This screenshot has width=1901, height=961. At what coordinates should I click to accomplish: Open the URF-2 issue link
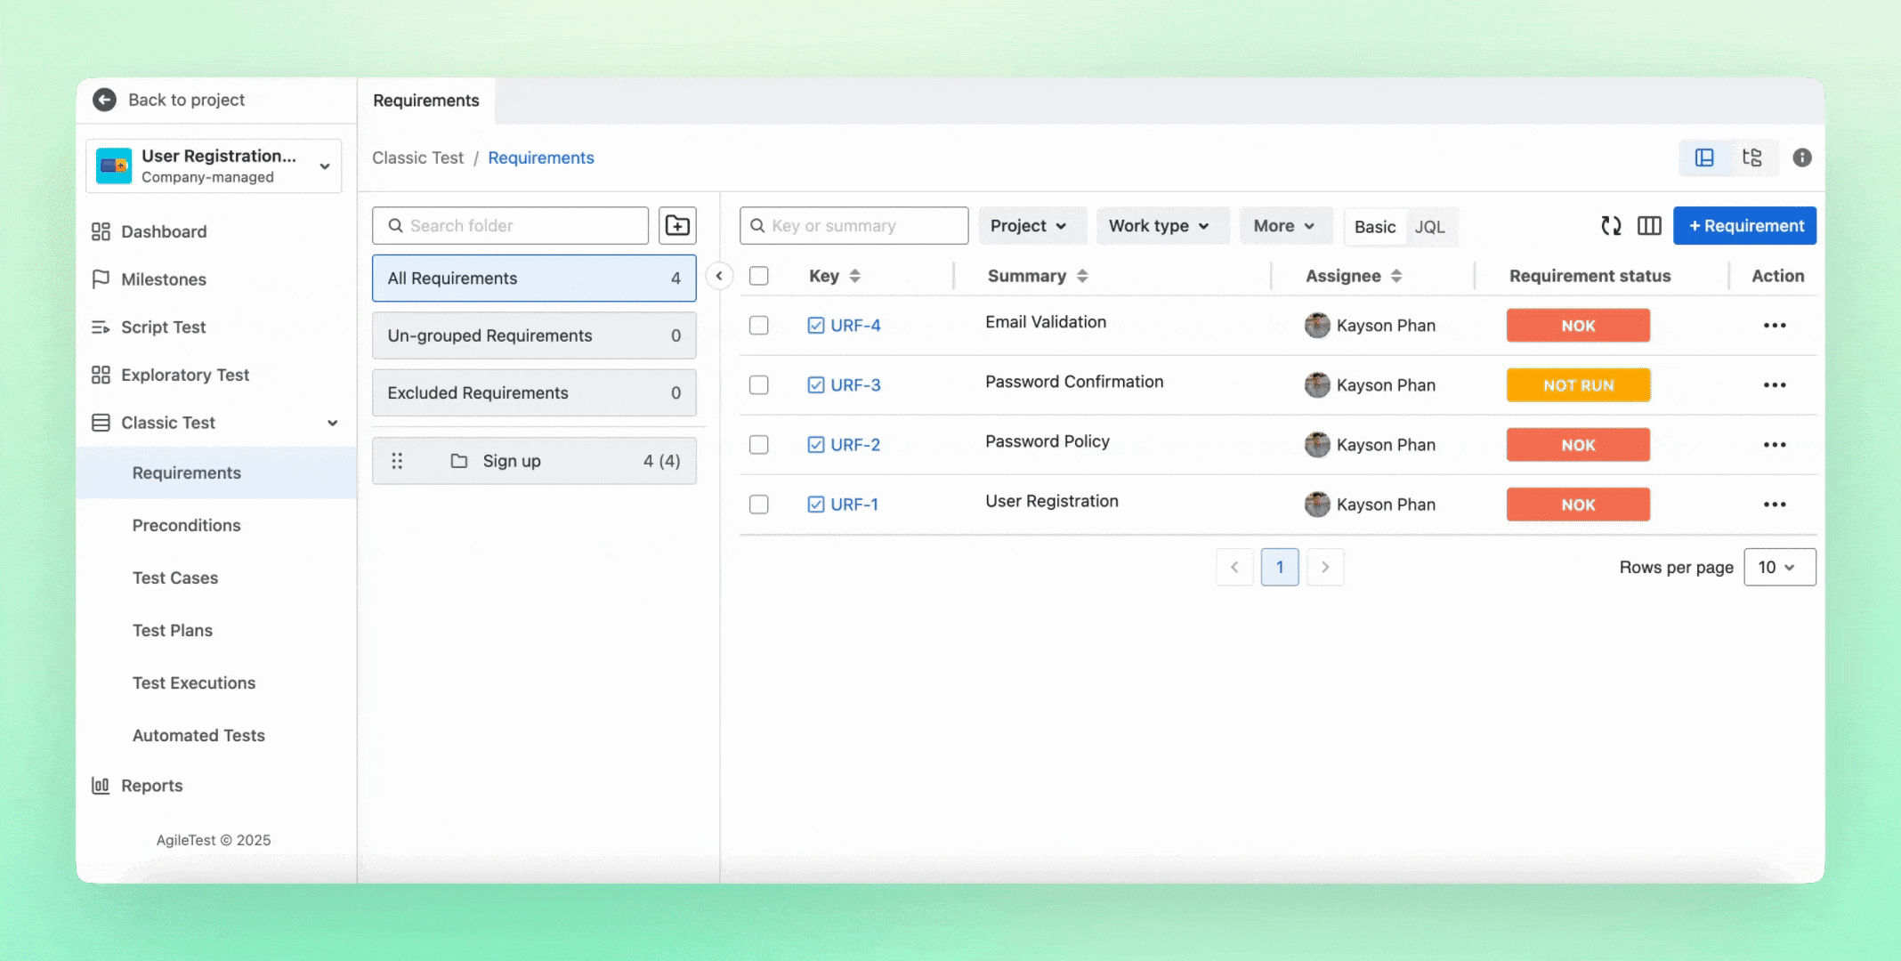854,445
